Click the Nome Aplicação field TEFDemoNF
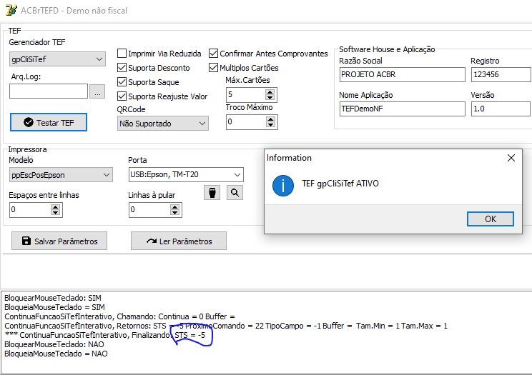Image resolution: width=532 pixels, height=375 pixels. coord(402,109)
